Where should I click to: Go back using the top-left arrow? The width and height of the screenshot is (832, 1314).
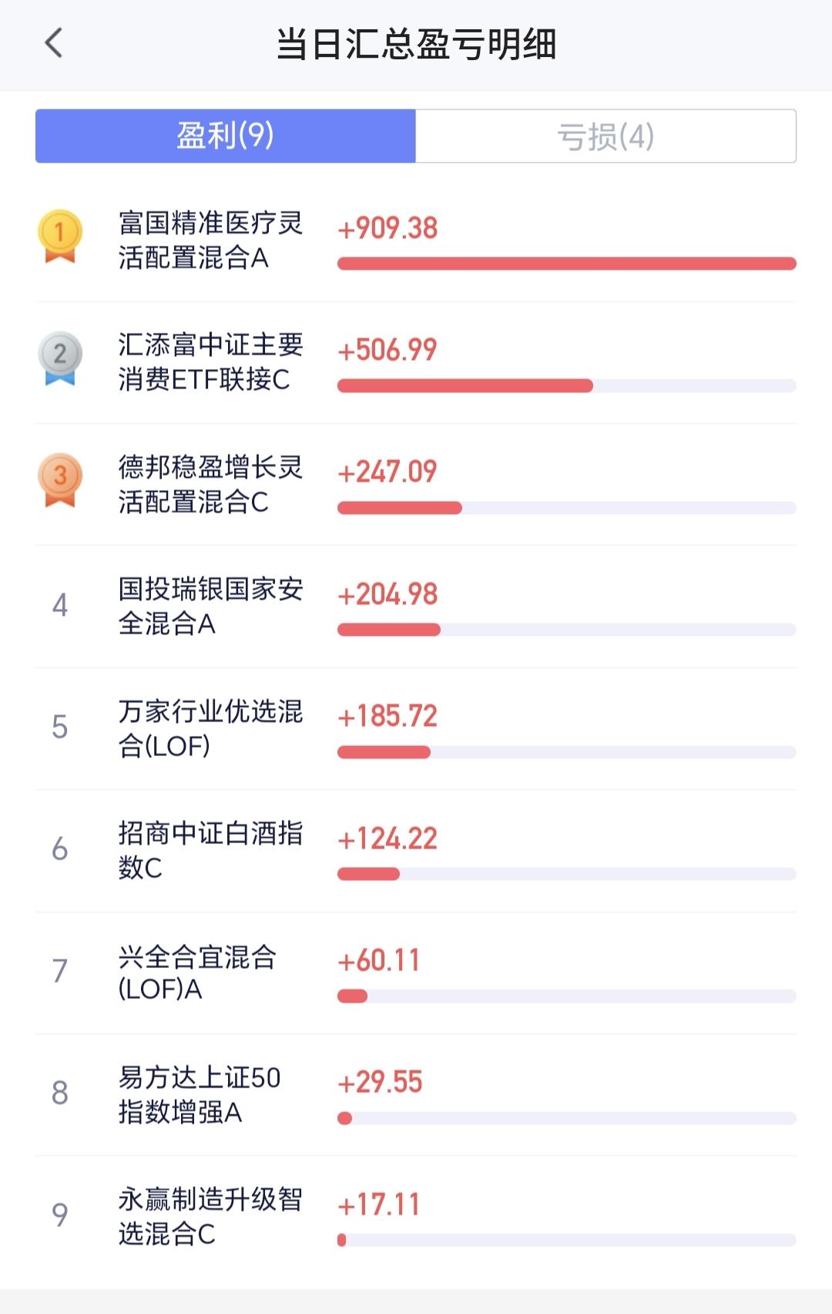point(53,43)
